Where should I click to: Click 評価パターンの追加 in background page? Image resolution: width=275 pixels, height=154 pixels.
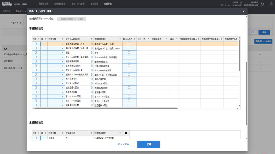pos(263,41)
